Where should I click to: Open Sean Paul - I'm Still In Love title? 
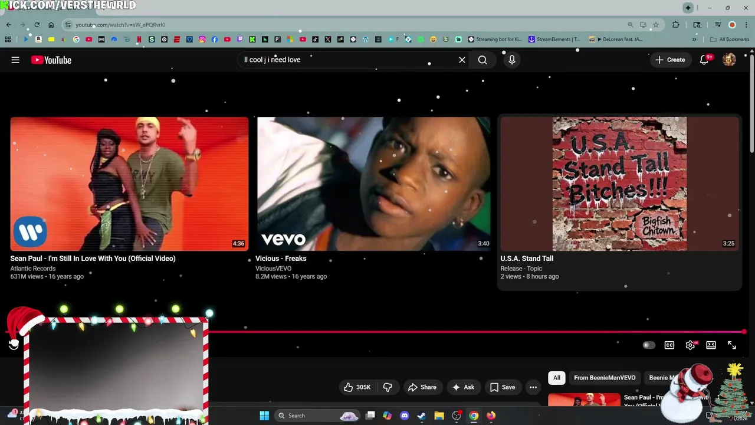click(x=93, y=259)
